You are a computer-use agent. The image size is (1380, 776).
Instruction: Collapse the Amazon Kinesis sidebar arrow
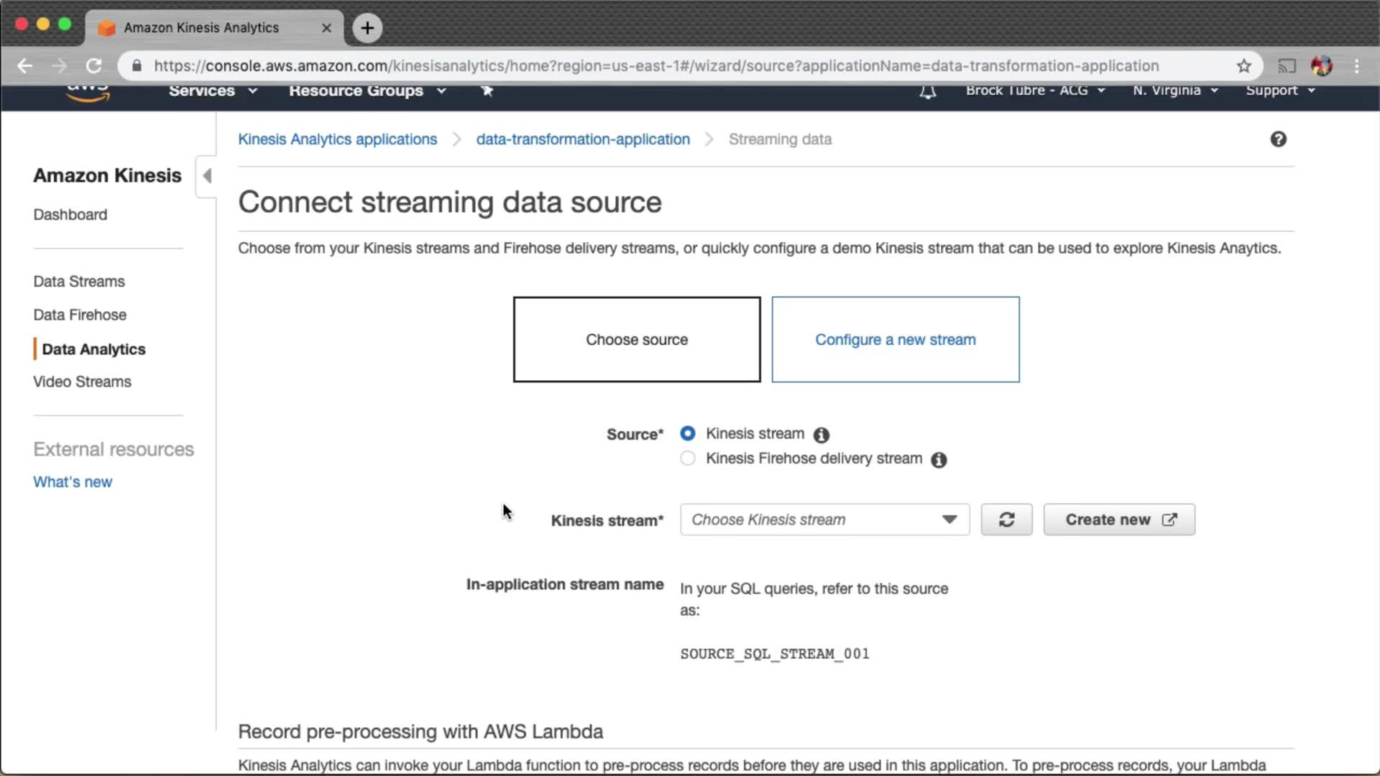click(x=207, y=176)
